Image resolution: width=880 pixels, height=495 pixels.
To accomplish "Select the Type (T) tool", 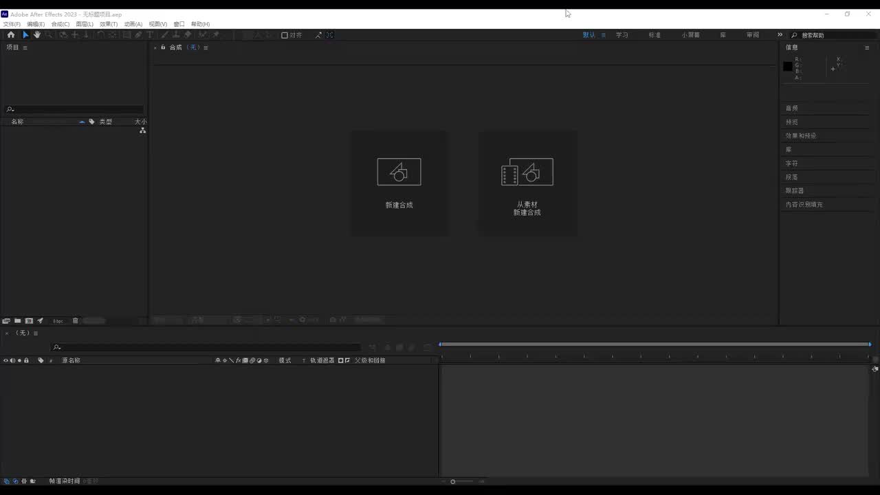I will (150, 35).
